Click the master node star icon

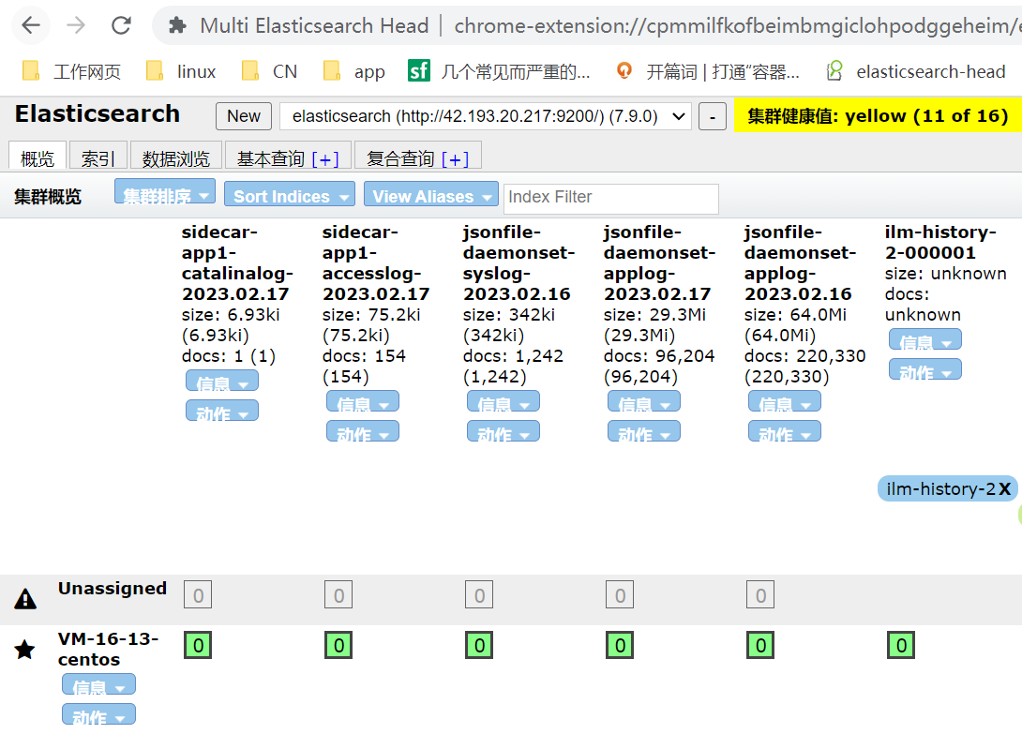point(24,650)
